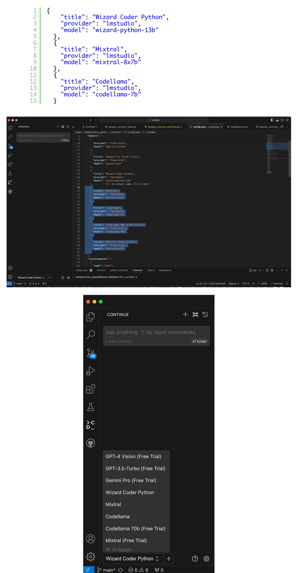Open Continue in full screen, enlarged header
Viewport: 298px width, 573px height.
tap(195, 315)
